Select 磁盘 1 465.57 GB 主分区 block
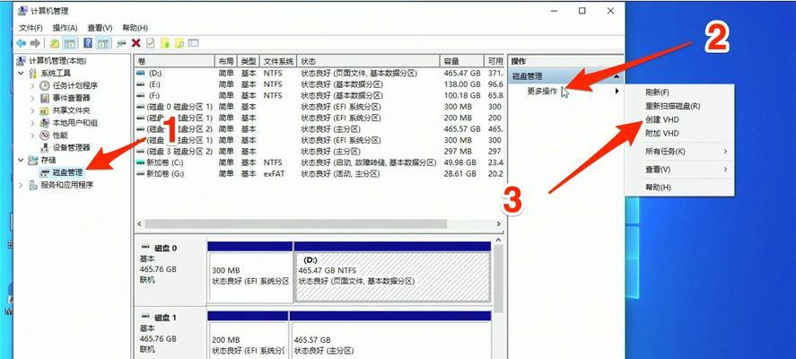This screenshot has height=359, width=796. pyautogui.click(x=390, y=335)
